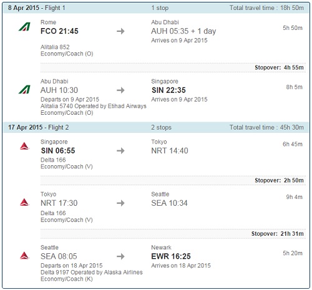
Task: Click the Stopover 2h 50m row
Action: 173,180
